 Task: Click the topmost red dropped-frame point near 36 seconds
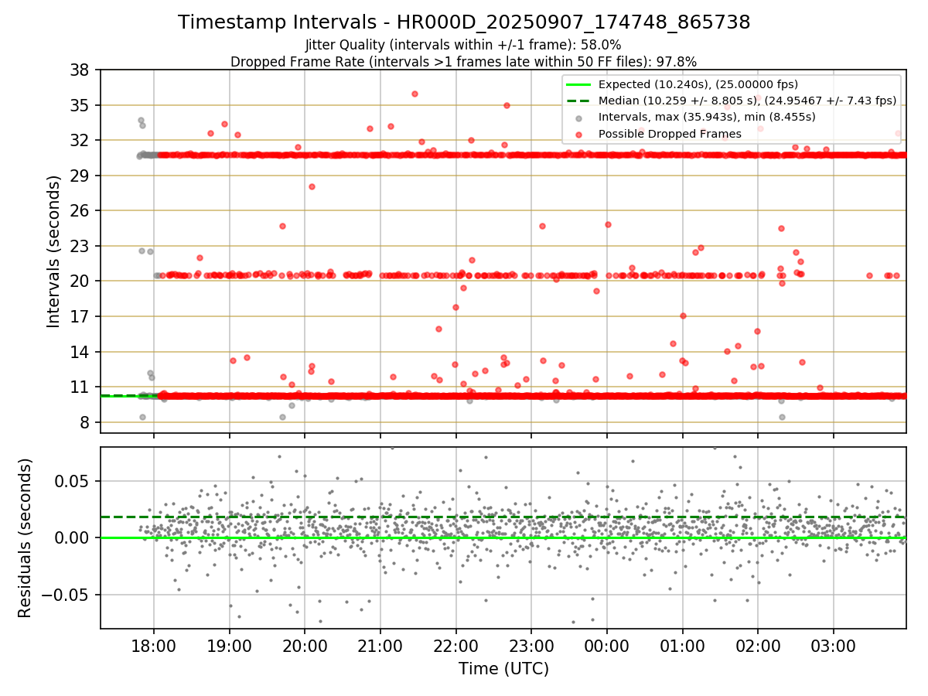click(415, 94)
